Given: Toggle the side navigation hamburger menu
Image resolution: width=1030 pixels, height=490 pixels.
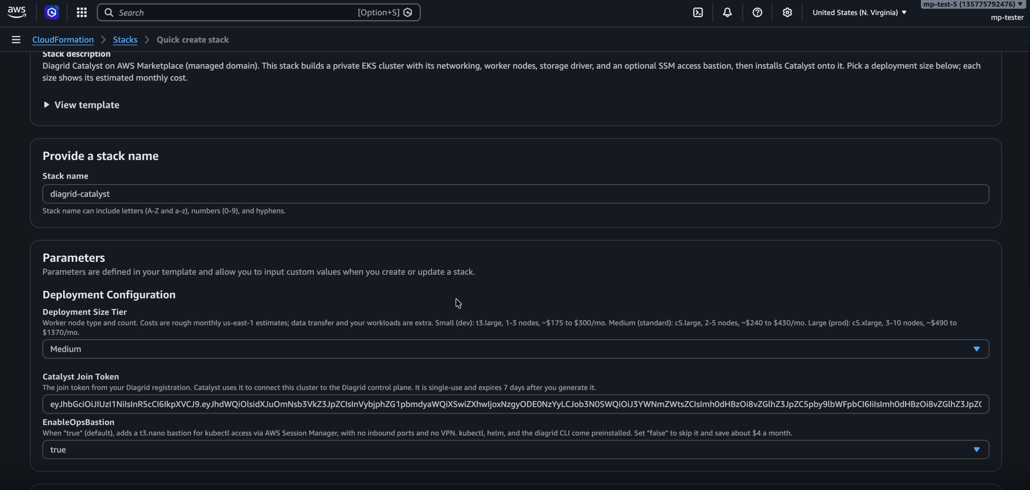Looking at the screenshot, I should point(16,40).
